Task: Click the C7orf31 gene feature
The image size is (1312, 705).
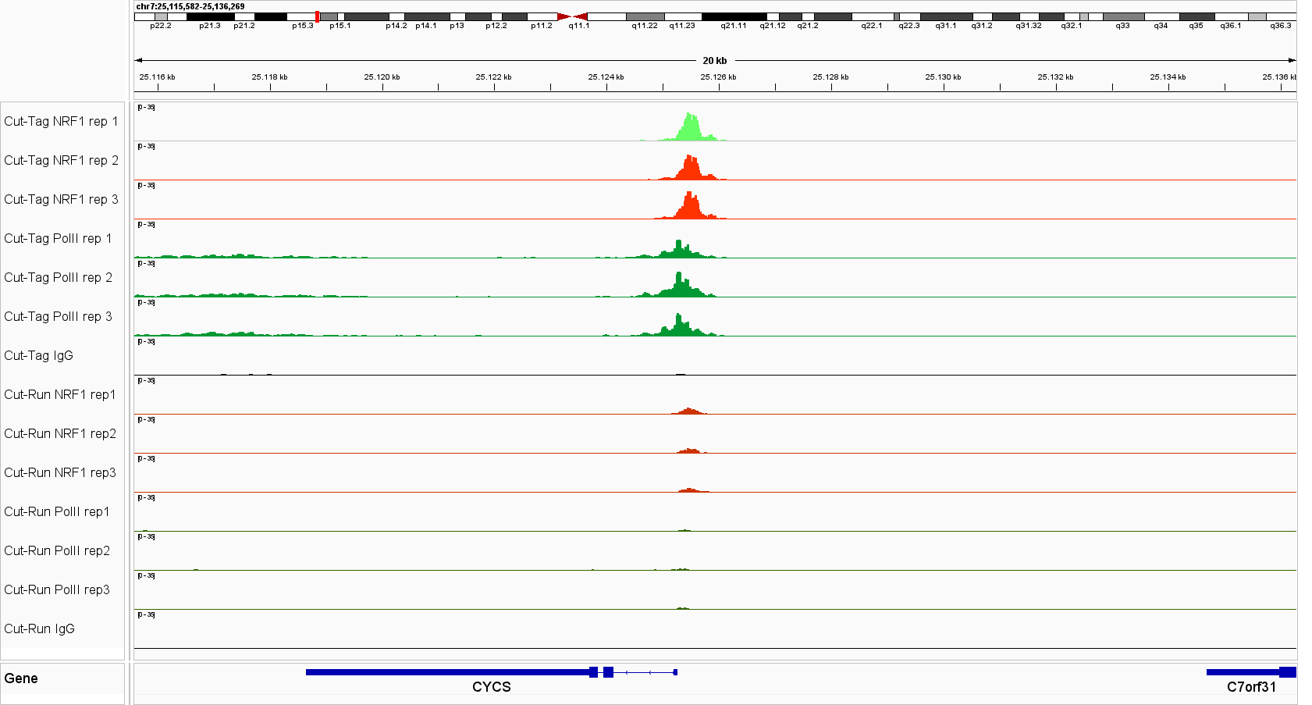Action: 1250,672
